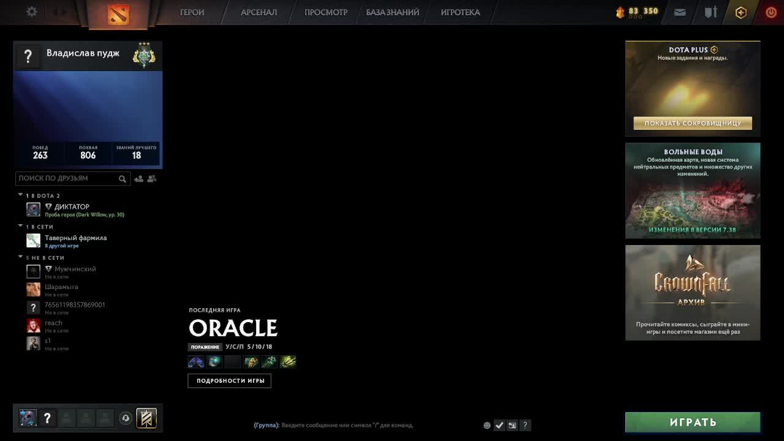Screen dimensions: 784x441
Task: Click the last item icon of last game
Action: 288,362
